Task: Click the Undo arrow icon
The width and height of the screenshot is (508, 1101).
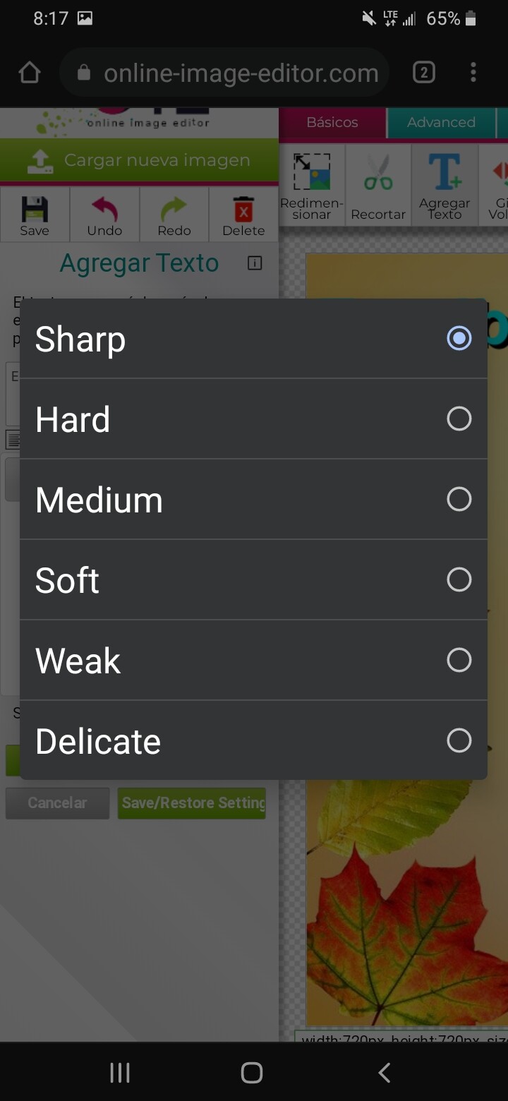Action: (x=104, y=210)
